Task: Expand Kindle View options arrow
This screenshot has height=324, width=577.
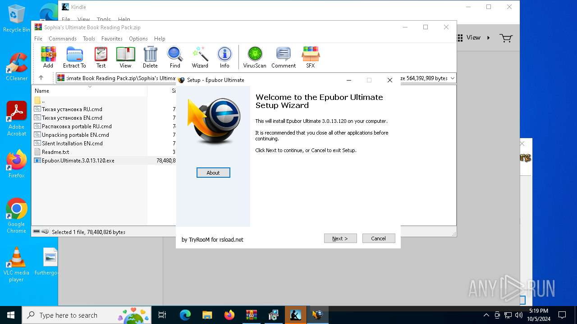Action: [x=488, y=38]
